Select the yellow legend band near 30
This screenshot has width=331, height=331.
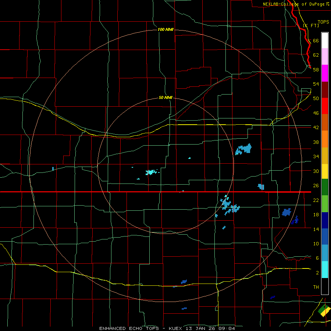tap(325, 171)
